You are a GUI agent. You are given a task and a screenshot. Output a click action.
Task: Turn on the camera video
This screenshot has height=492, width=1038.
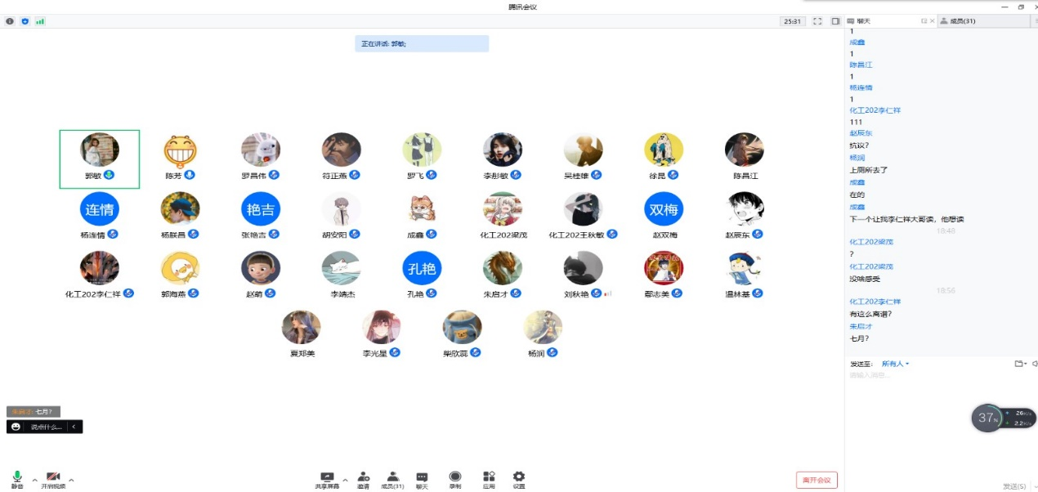coord(53,477)
